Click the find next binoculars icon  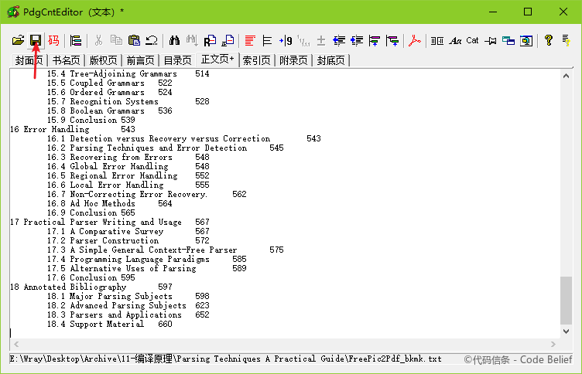(x=192, y=40)
